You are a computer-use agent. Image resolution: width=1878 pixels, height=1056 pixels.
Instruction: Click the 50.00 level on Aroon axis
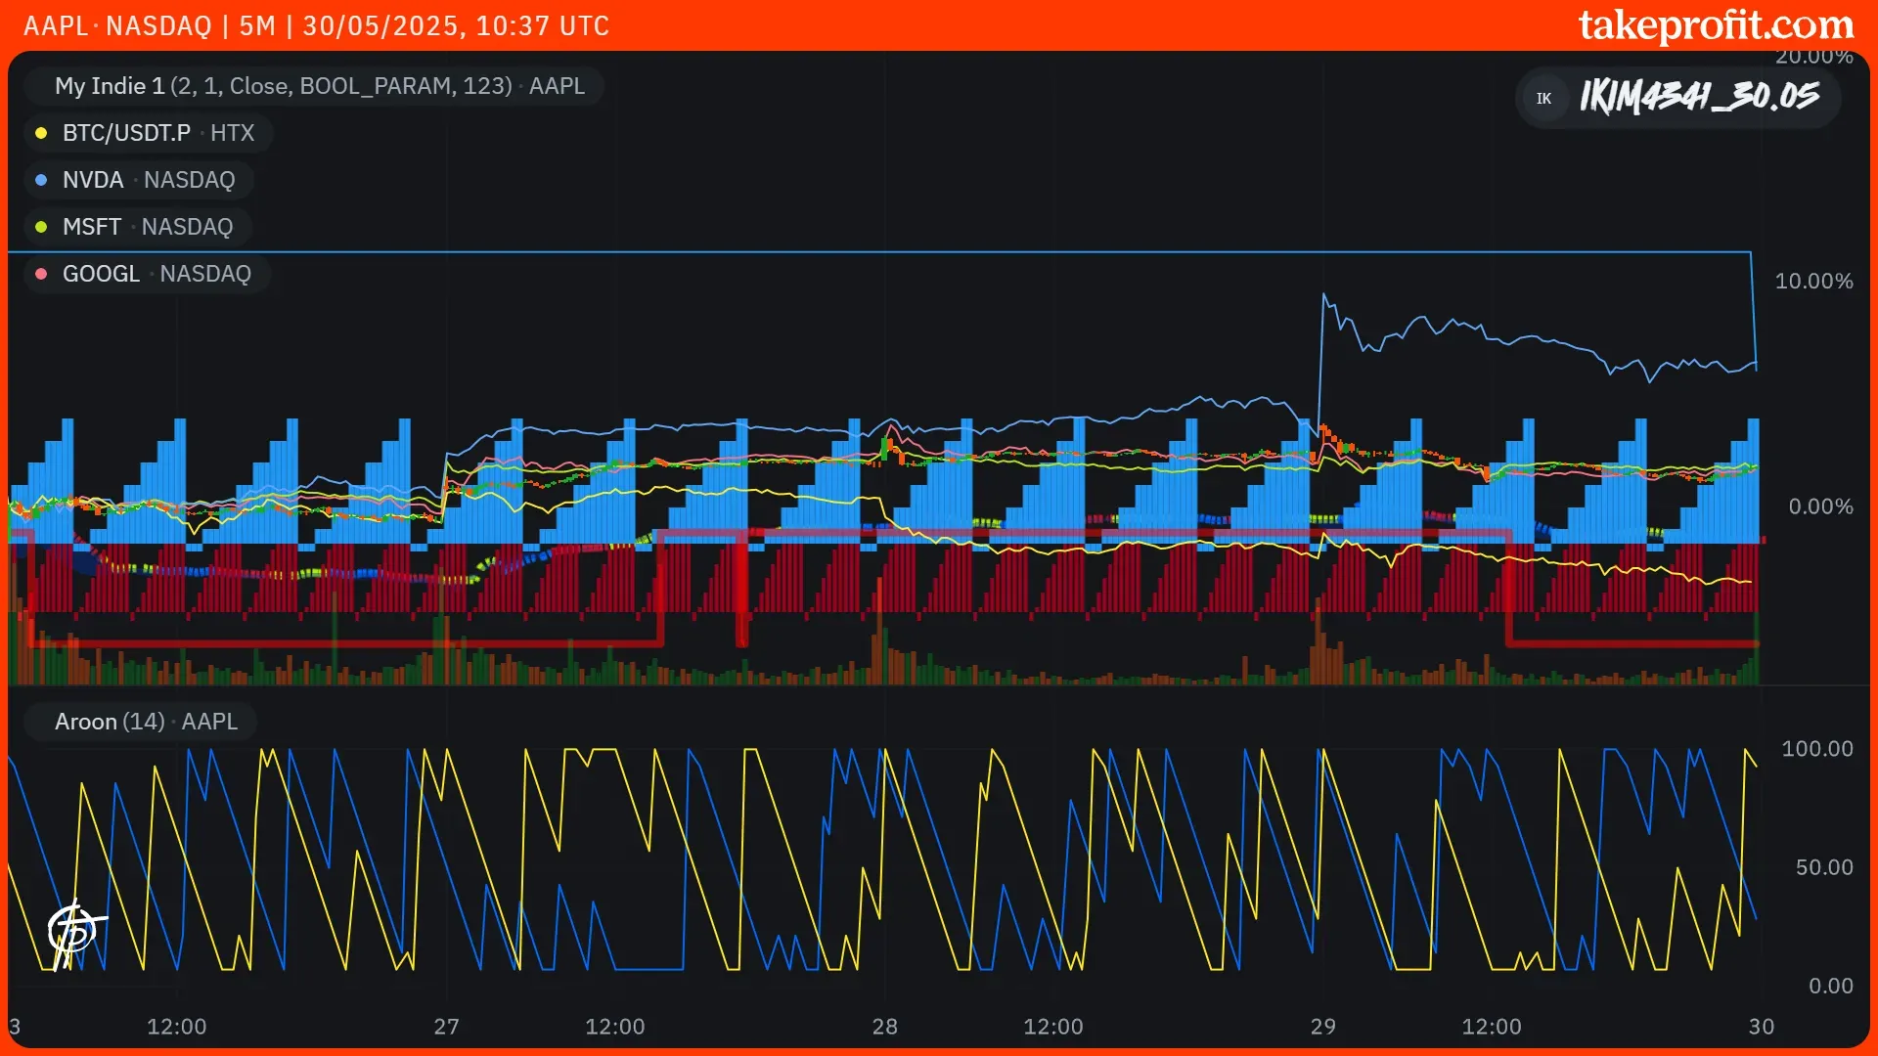(x=1823, y=867)
